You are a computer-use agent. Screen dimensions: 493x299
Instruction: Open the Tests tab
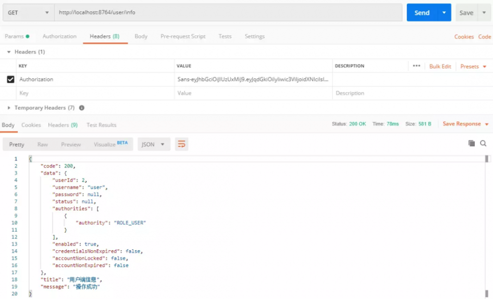point(225,36)
